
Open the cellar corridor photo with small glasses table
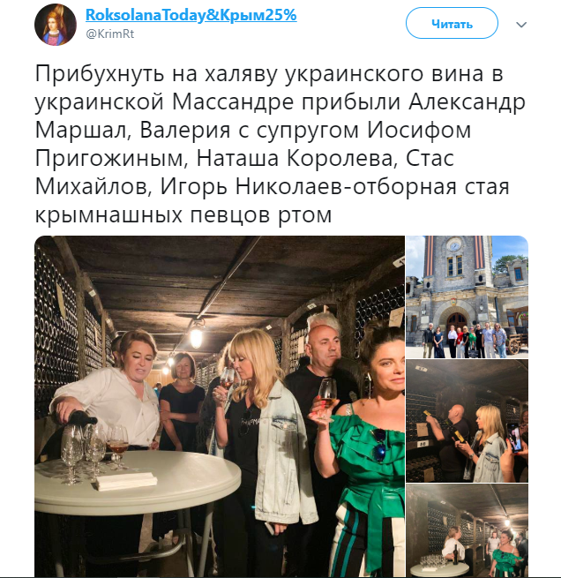(x=467, y=531)
